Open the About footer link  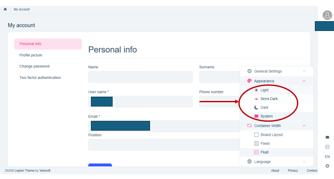pyautogui.click(x=275, y=171)
